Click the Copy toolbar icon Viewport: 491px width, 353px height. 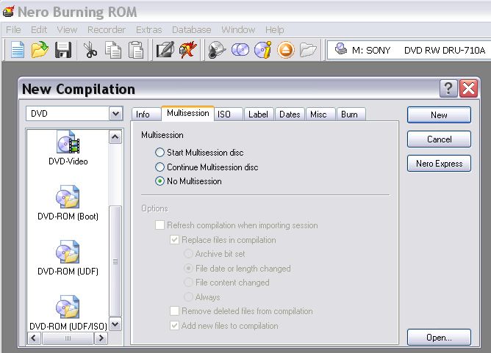click(x=113, y=50)
